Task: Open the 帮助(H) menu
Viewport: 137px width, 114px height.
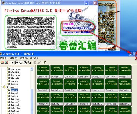Action: [34, 58]
